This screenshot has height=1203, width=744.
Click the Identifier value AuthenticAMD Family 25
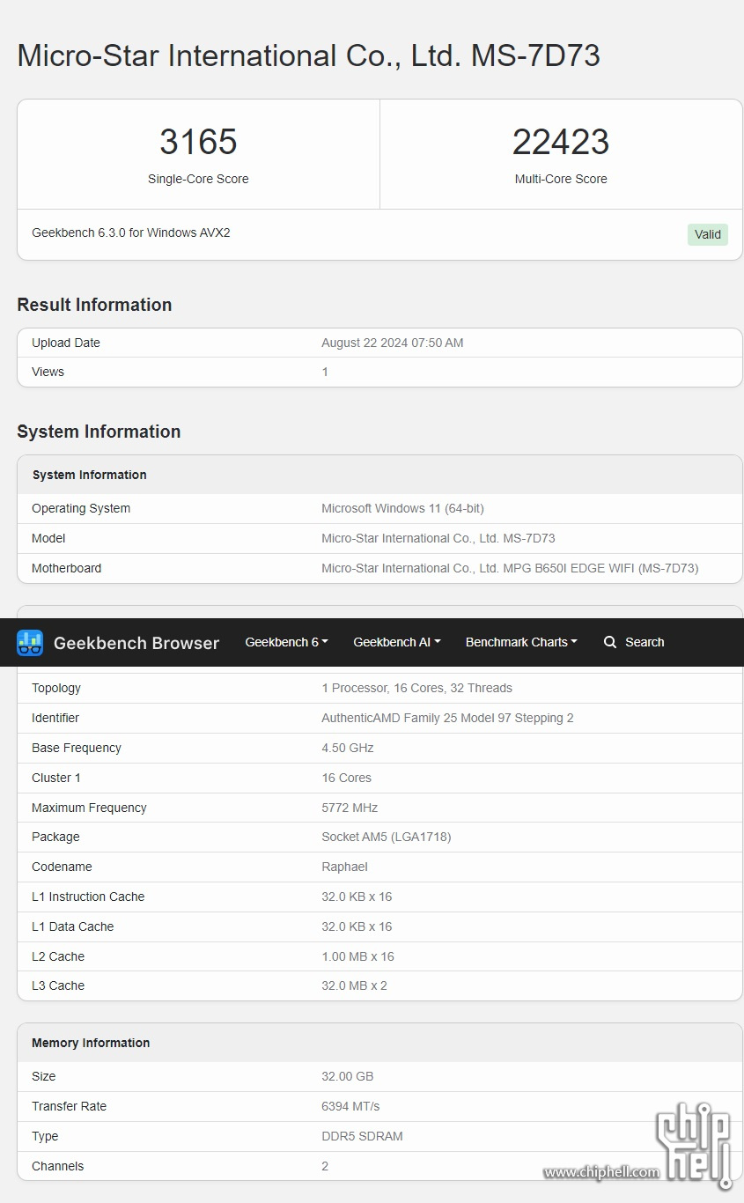point(447,718)
